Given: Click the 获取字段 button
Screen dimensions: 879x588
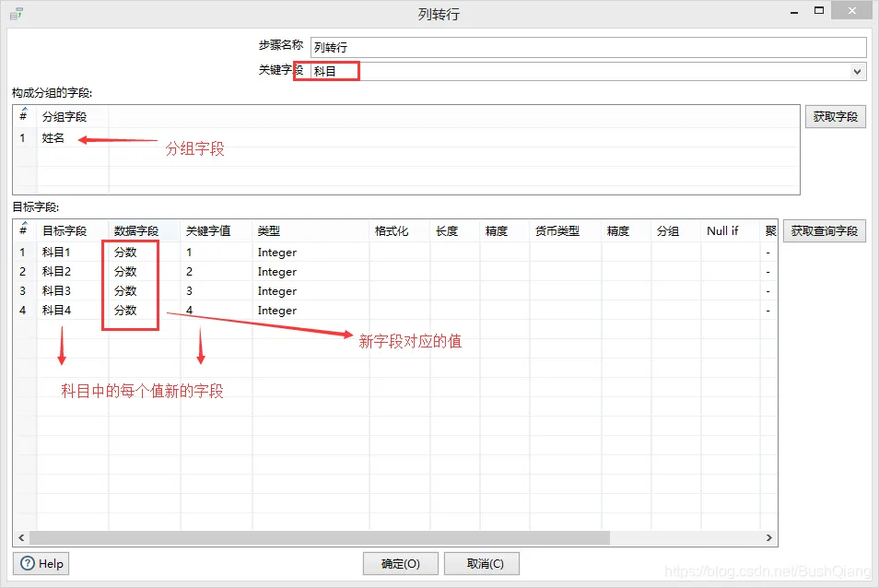Looking at the screenshot, I should click(836, 117).
